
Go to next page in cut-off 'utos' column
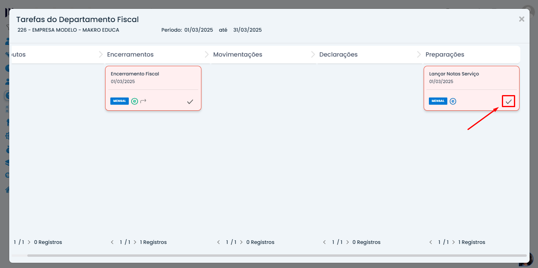pyautogui.click(x=29, y=242)
